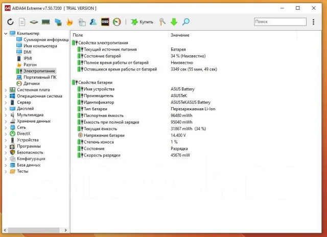Expand the Хранение данных node

click(6, 122)
